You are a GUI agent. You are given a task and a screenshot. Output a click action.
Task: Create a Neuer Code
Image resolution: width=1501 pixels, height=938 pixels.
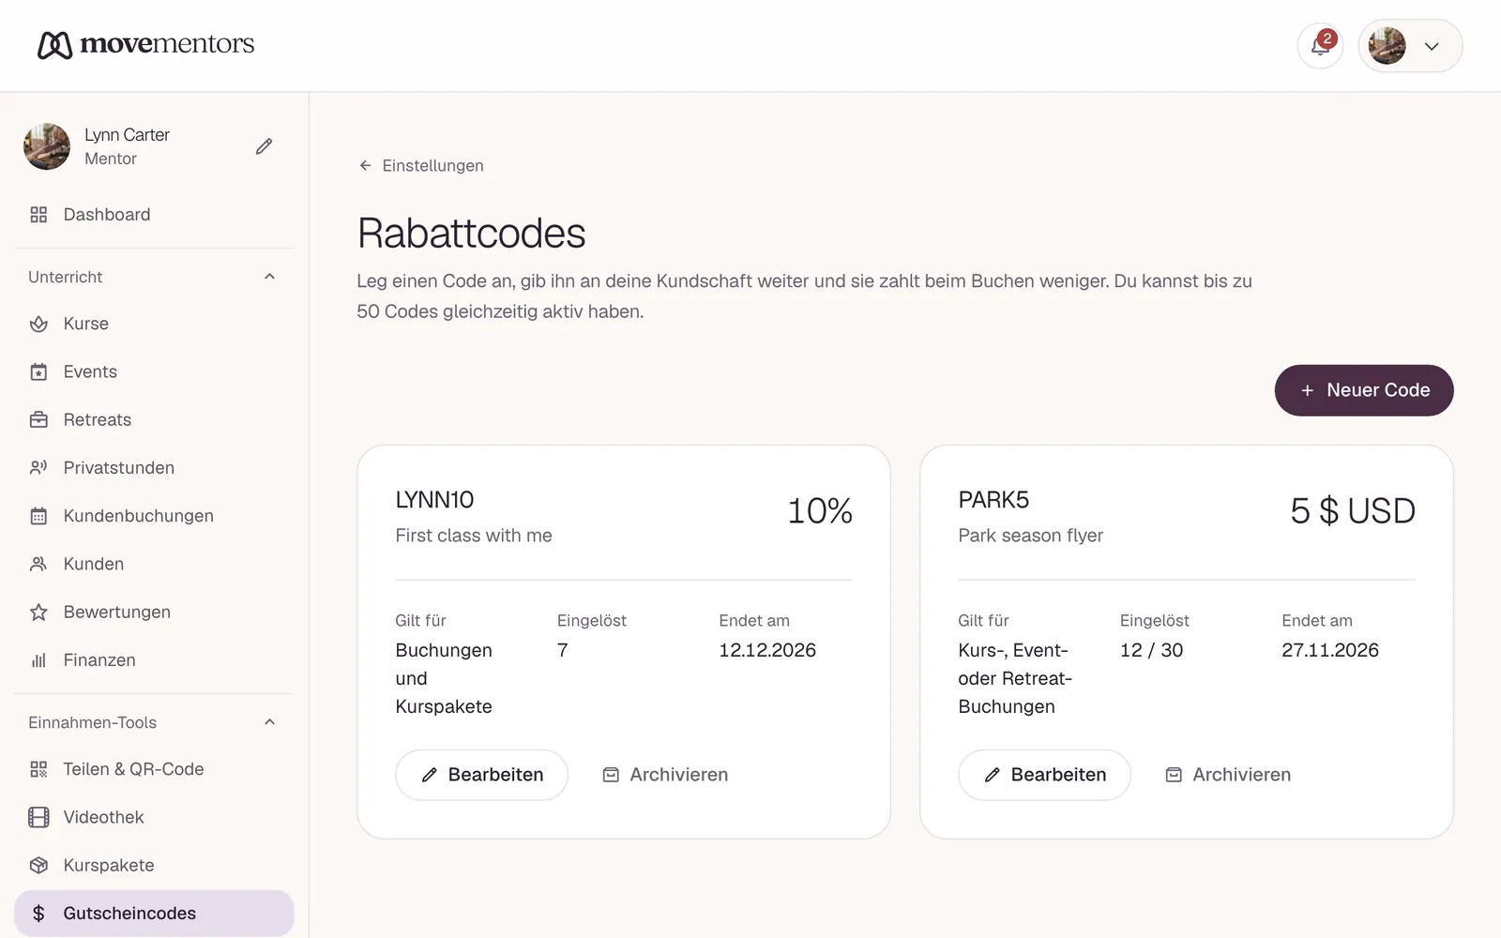[1364, 390]
